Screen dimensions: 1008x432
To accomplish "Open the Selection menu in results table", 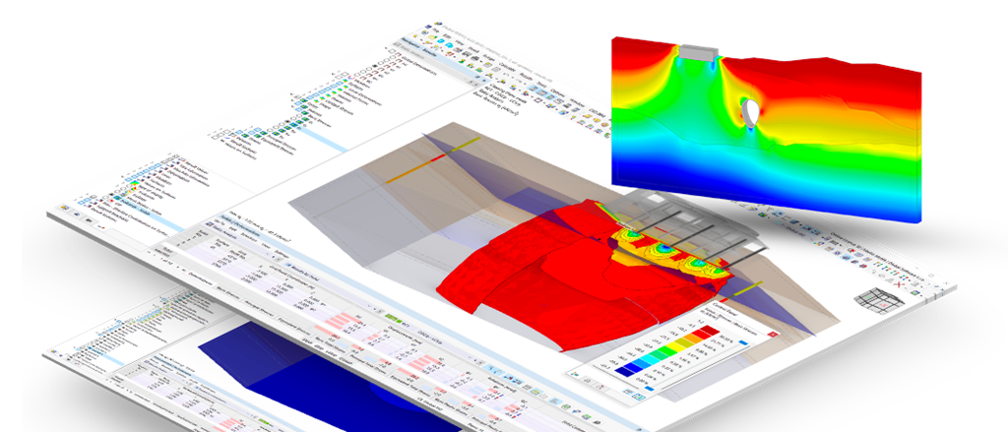I will [249, 237].
